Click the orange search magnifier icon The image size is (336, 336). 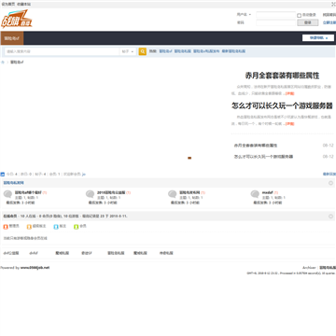click(x=142, y=51)
